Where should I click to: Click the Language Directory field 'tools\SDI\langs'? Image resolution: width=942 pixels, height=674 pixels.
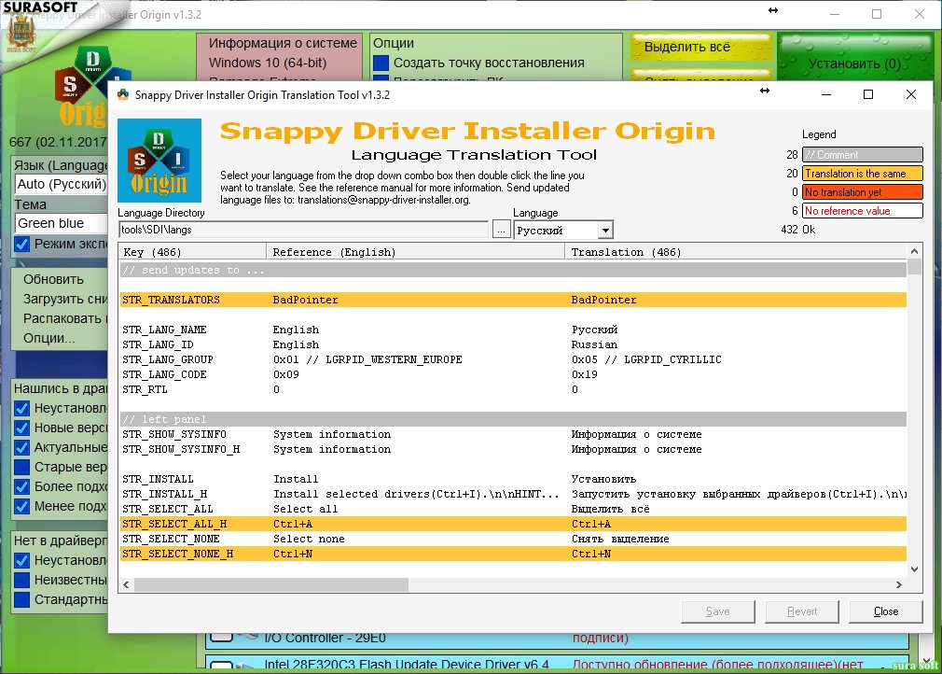tap(303, 230)
